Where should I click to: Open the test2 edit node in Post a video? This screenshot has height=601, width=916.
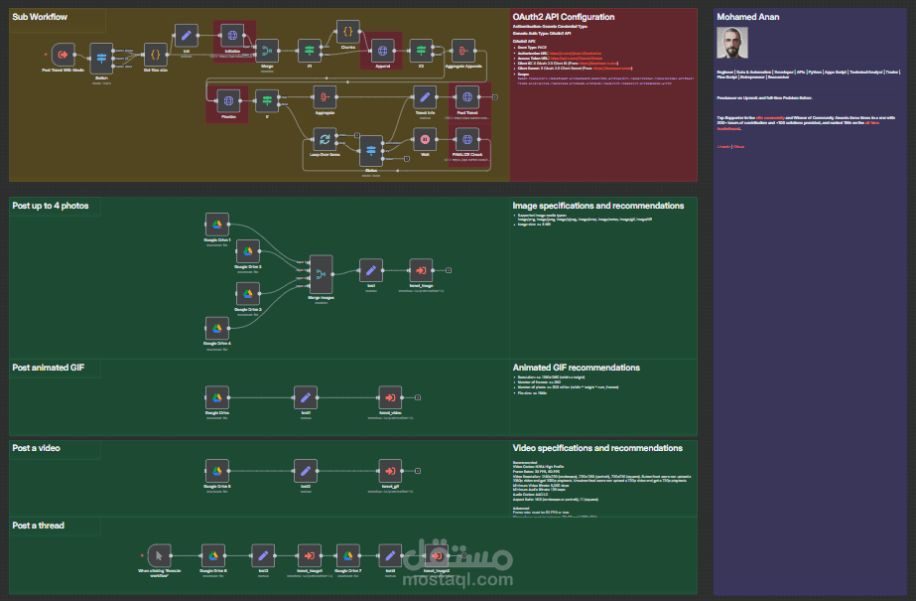click(307, 470)
